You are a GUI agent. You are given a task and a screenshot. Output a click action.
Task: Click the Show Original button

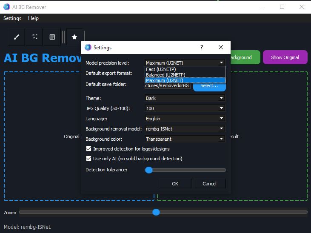point(285,57)
